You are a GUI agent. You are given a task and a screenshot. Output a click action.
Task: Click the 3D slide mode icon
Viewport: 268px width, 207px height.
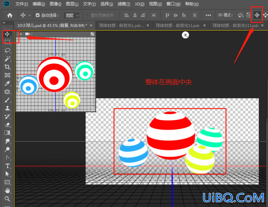(265, 15)
